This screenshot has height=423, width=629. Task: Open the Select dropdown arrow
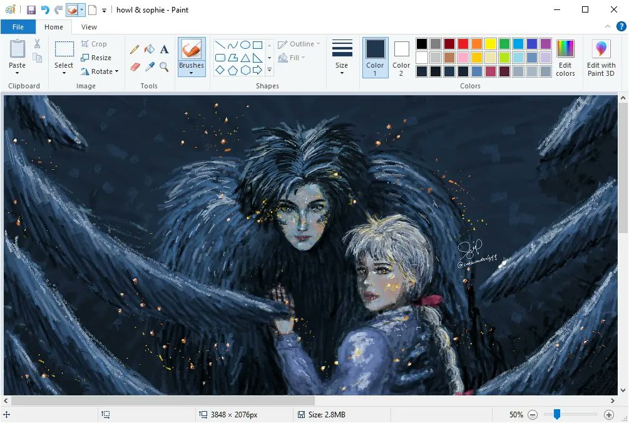(64, 73)
